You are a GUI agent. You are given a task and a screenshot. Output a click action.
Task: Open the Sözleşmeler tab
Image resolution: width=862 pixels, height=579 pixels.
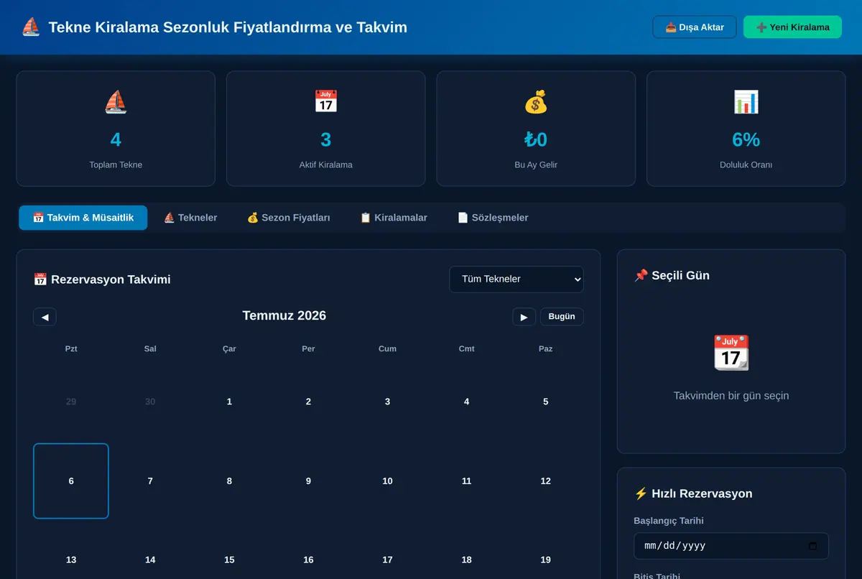493,218
